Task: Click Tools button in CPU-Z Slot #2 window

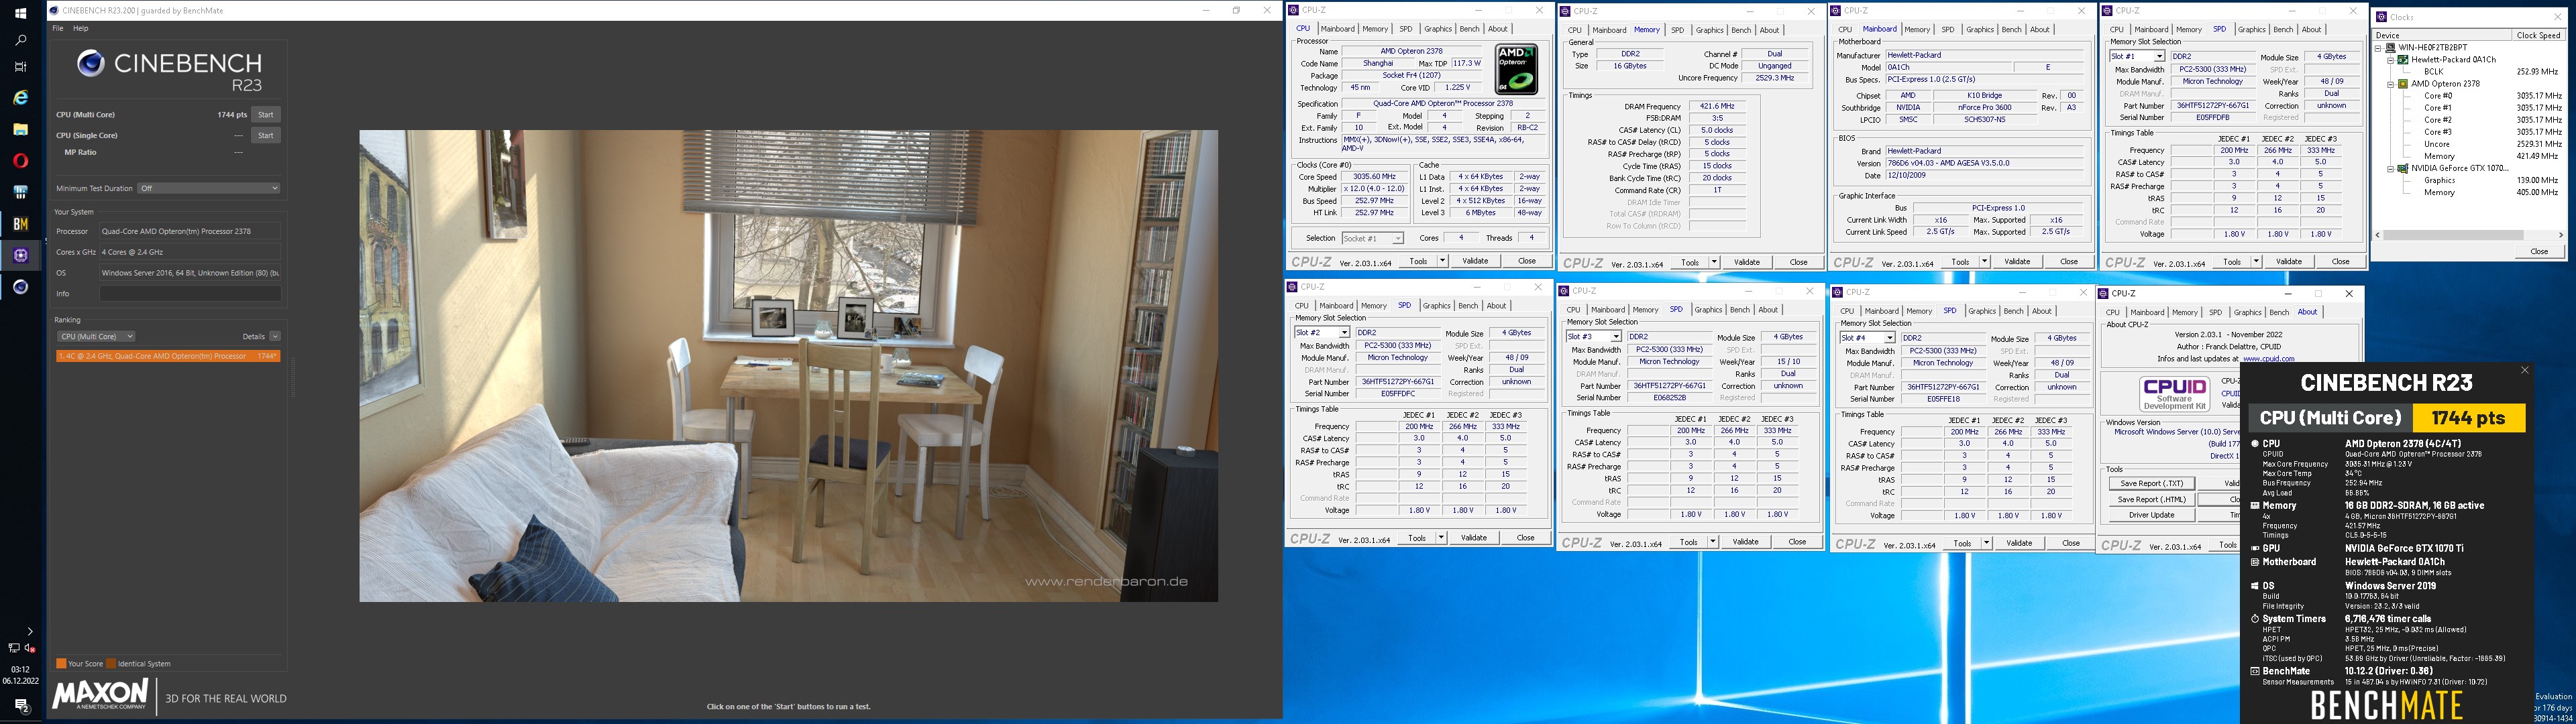Action: (x=1417, y=538)
